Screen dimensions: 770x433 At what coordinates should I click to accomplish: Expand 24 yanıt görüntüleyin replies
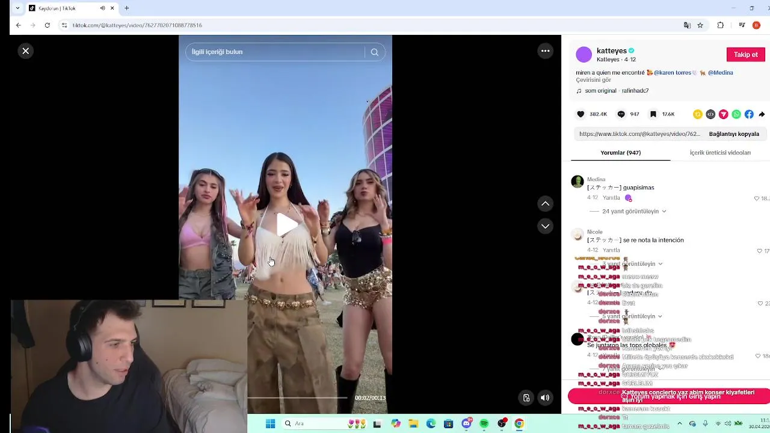pos(630,212)
